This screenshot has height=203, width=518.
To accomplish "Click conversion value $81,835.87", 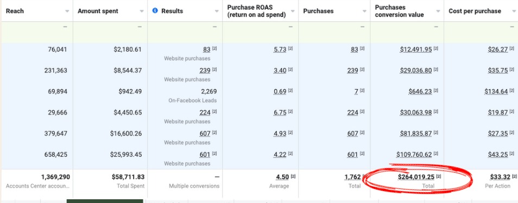I will [416, 134].
